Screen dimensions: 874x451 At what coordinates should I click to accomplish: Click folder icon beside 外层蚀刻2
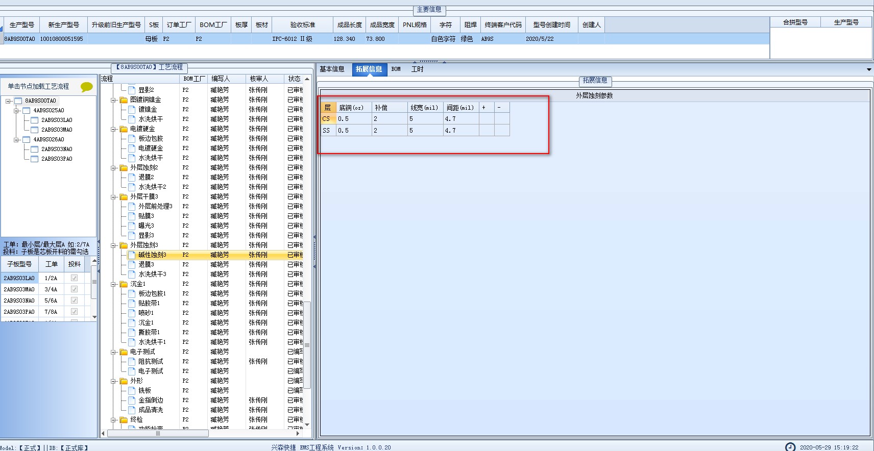tap(124, 168)
